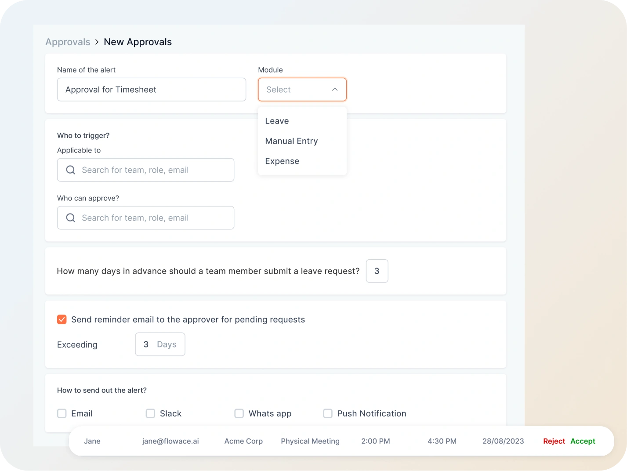The image size is (627, 471).
Task: Accept Jane's Physical Meeting request
Action: [x=583, y=441]
